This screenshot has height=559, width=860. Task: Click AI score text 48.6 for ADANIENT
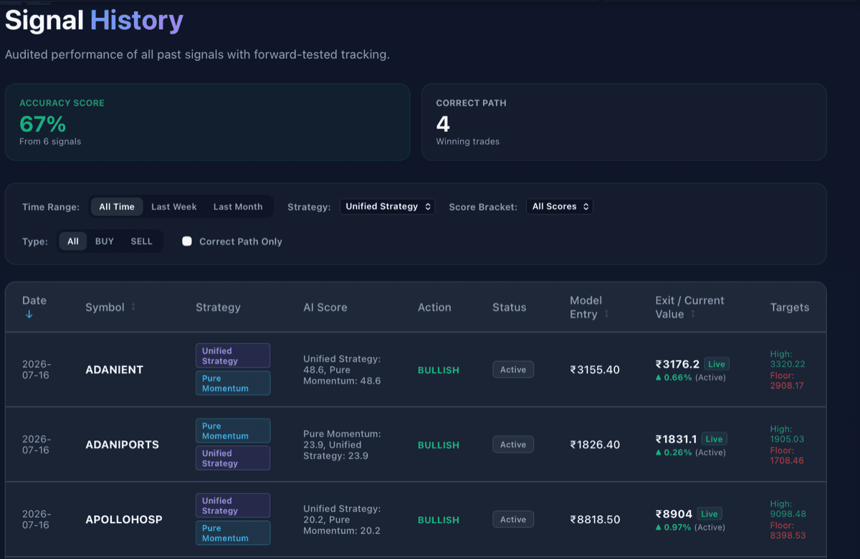pos(343,370)
